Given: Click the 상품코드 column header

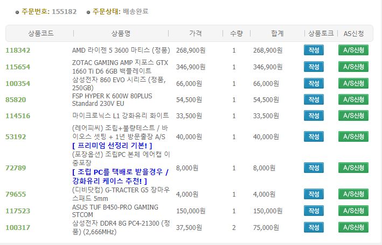Looking at the screenshot, I should click(x=41, y=33).
